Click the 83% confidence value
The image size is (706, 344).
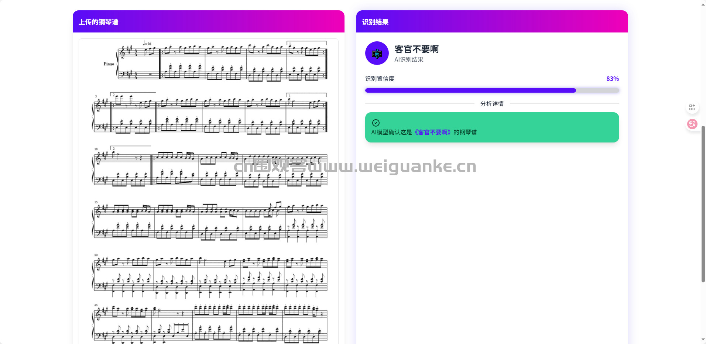pyautogui.click(x=612, y=79)
